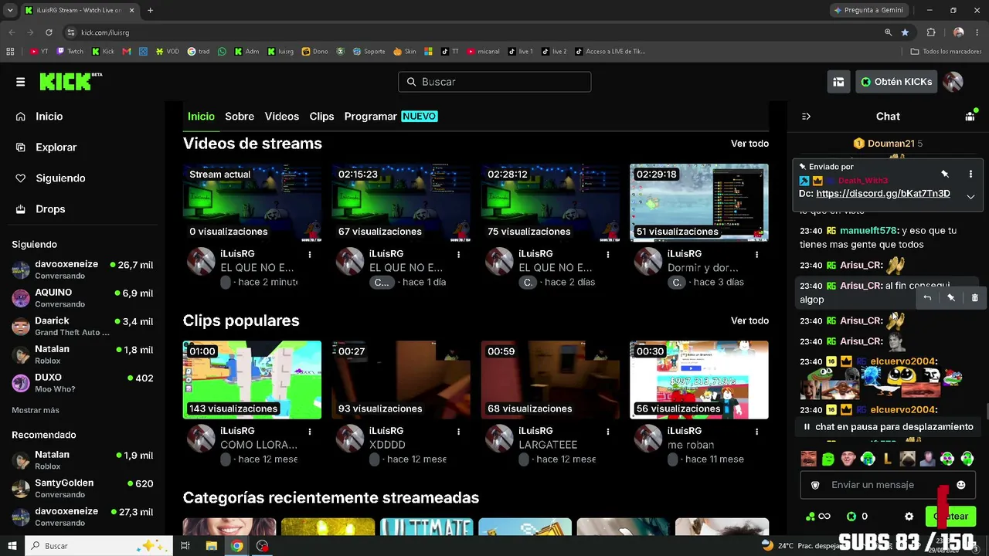The width and height of the screenshot is (989, 556).
Task: Open options for the LARGATEEE clip
Action: 608,432
